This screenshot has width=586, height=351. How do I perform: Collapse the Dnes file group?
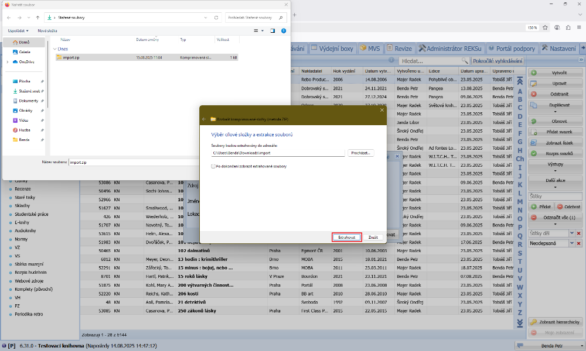click(54, 49)
